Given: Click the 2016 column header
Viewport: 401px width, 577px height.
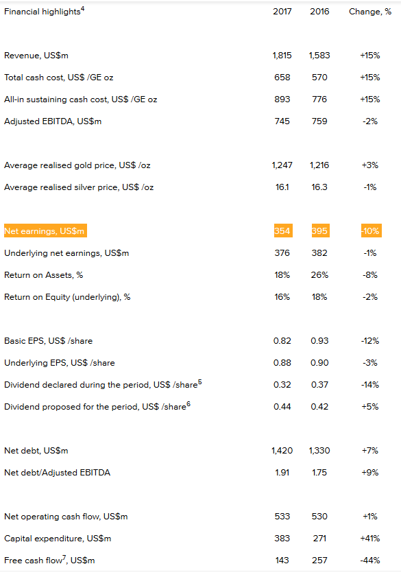Looking at the screenshot, I should click(319, 12).
